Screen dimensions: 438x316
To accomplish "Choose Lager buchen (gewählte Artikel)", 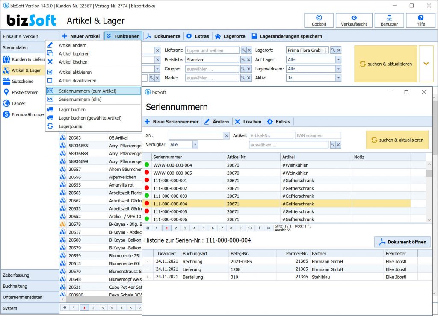I will coord(94,118).
